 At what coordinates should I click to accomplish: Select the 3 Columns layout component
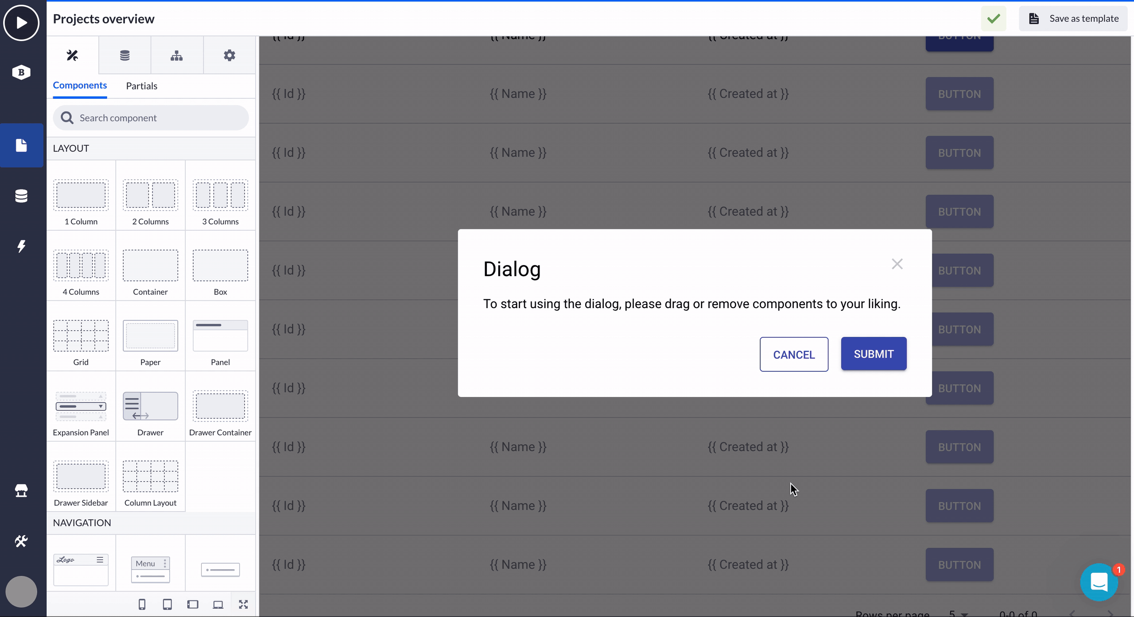221,195
